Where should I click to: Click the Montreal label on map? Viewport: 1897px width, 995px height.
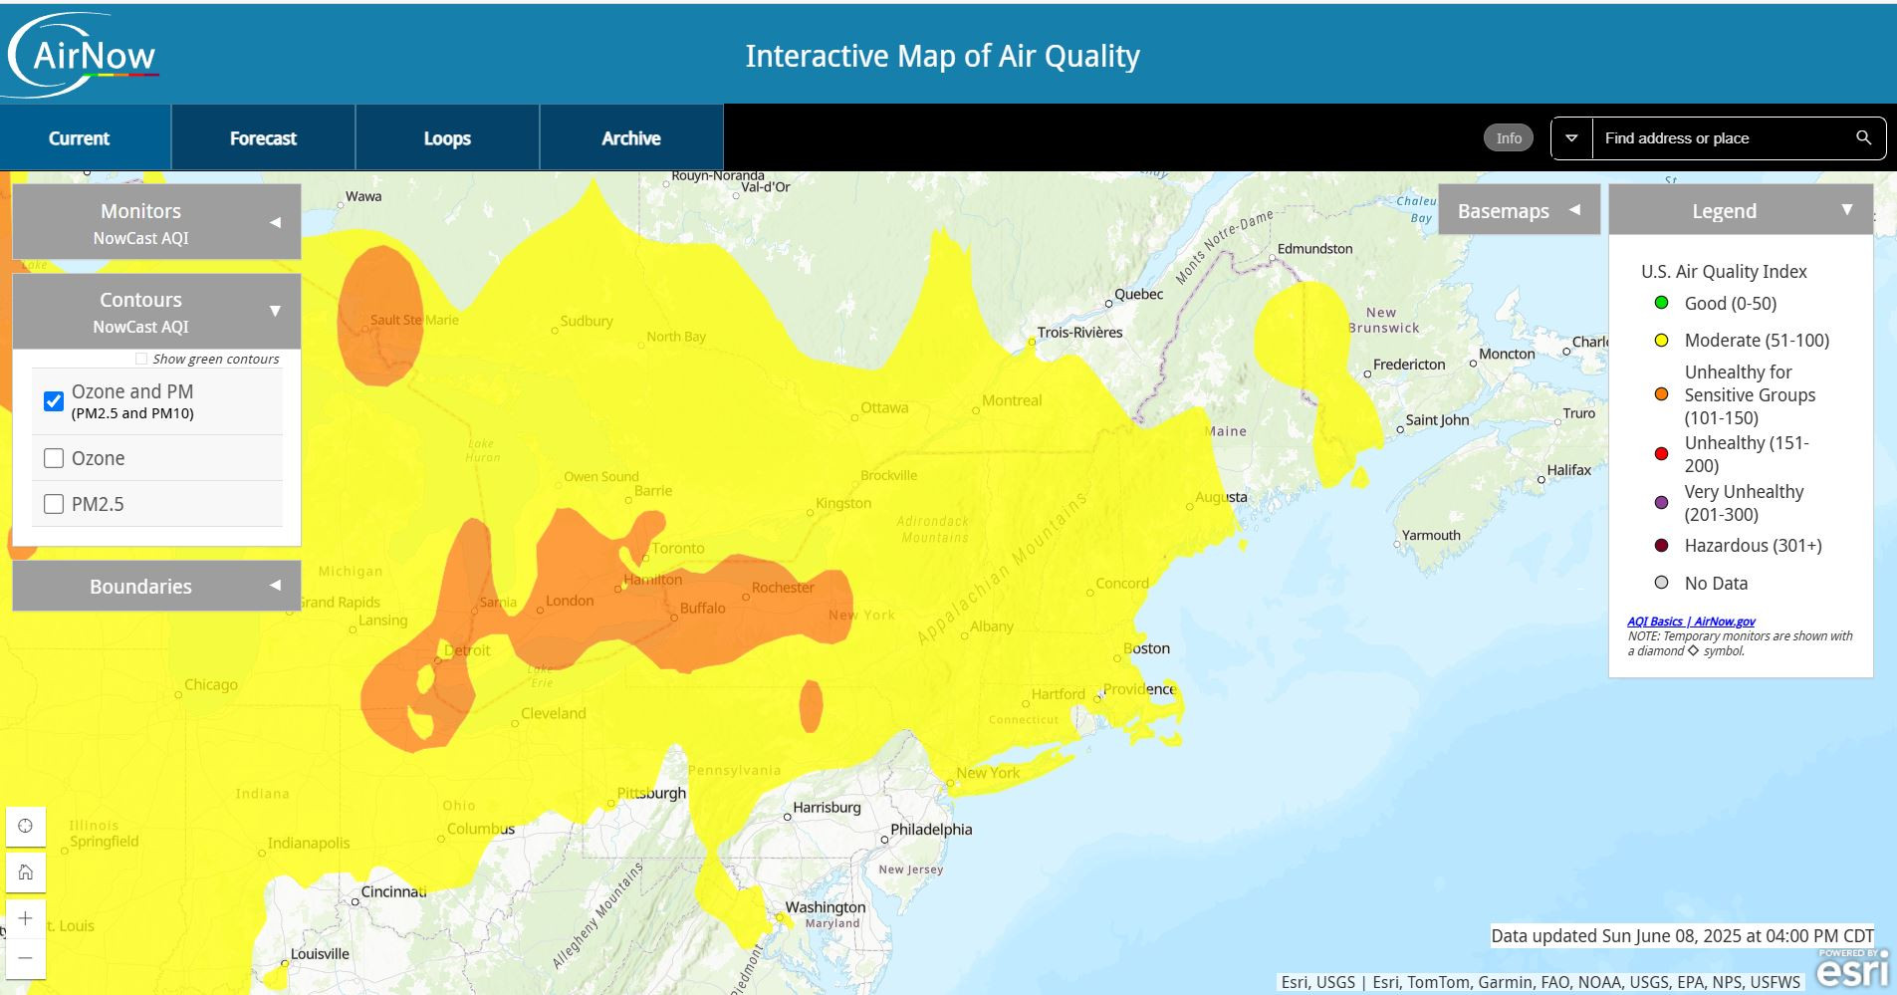tap(1012, 400)
